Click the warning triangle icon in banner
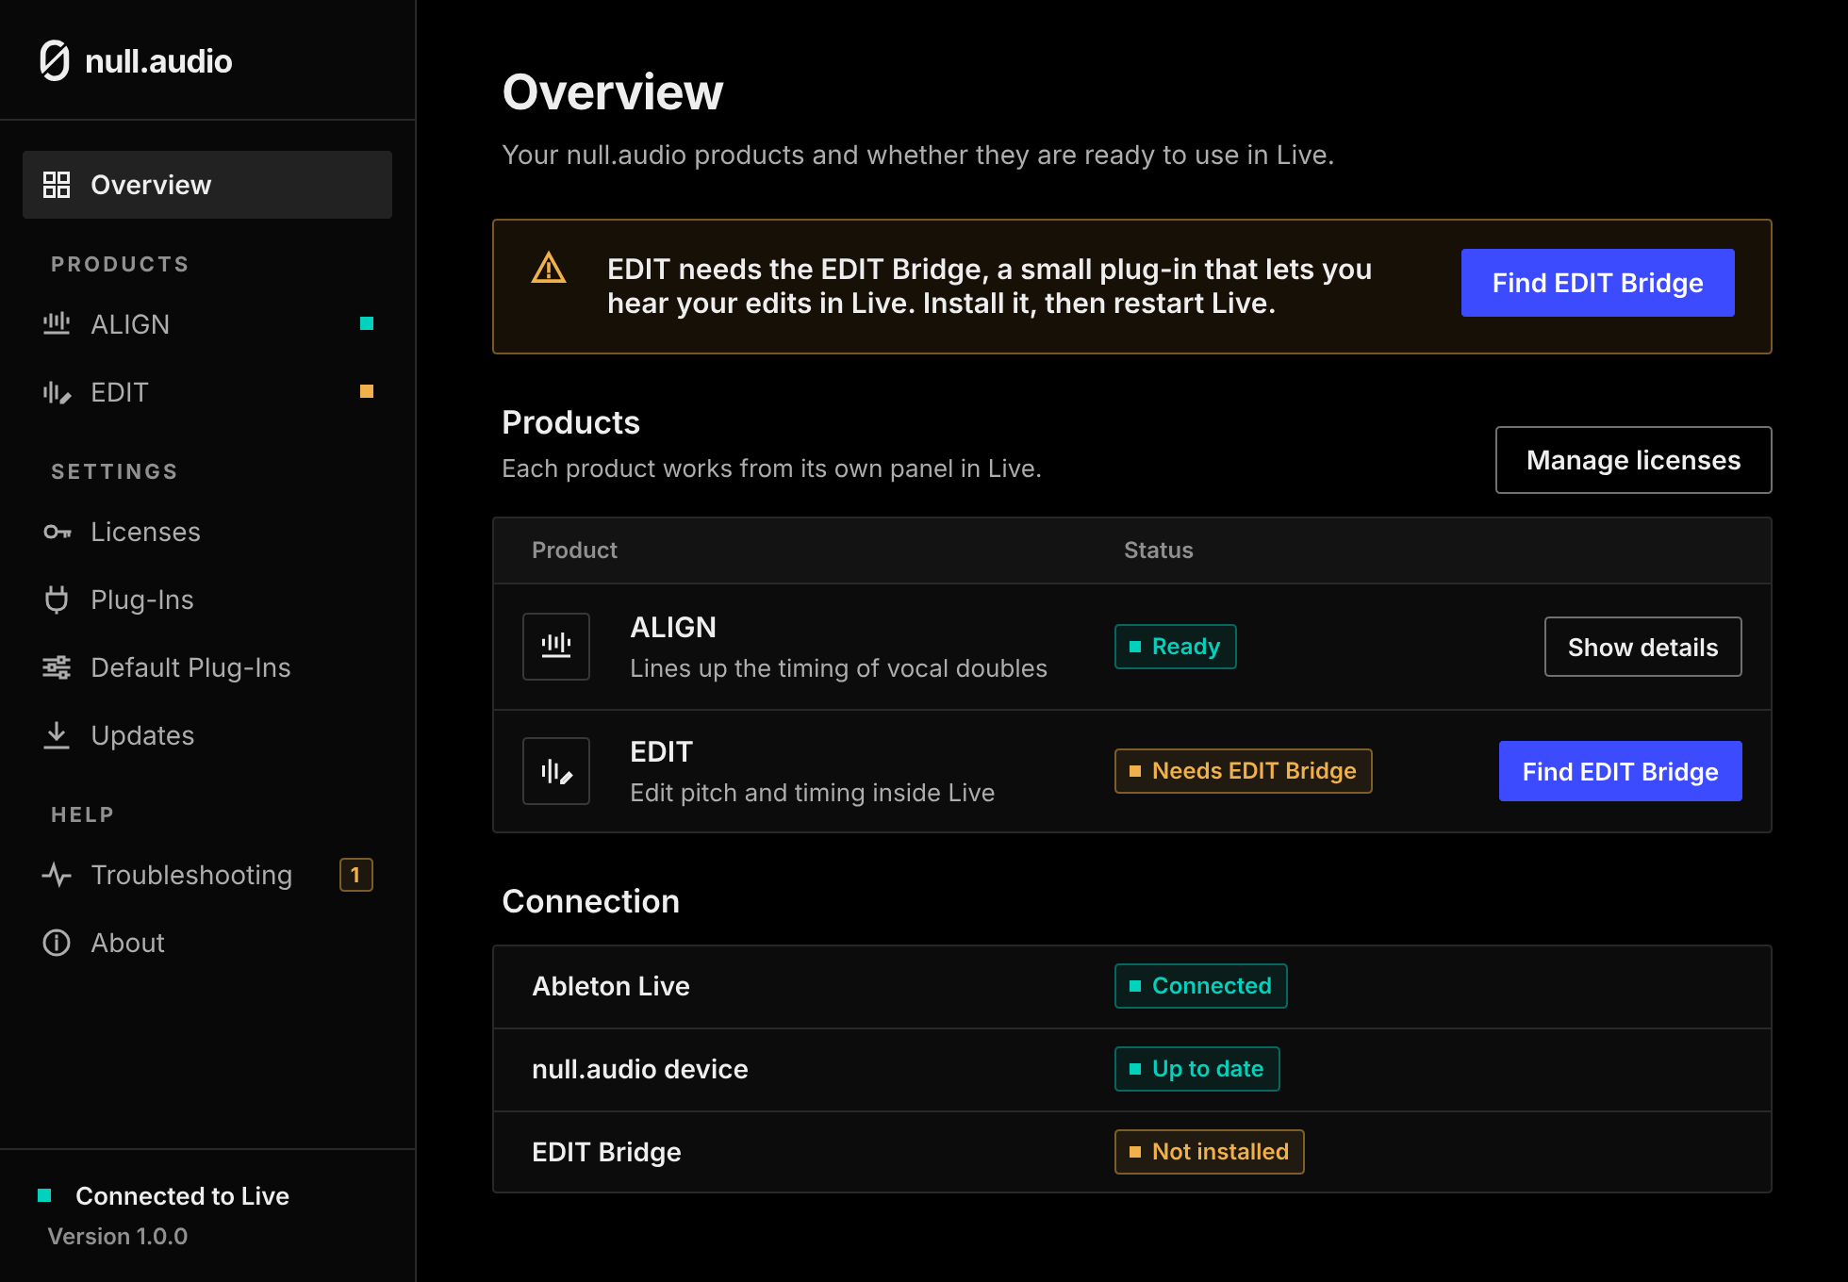Image resolution: width=1848 pixels, height=1282 pixels. pyautogui.click(x=549, y=269)
